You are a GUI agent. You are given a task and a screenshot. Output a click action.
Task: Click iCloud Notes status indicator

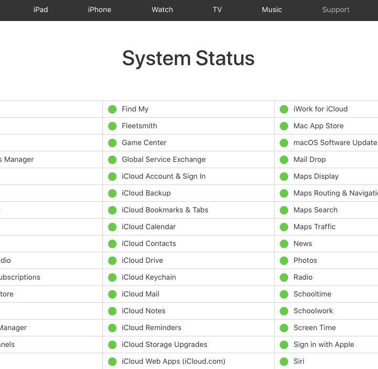(112, 311)
